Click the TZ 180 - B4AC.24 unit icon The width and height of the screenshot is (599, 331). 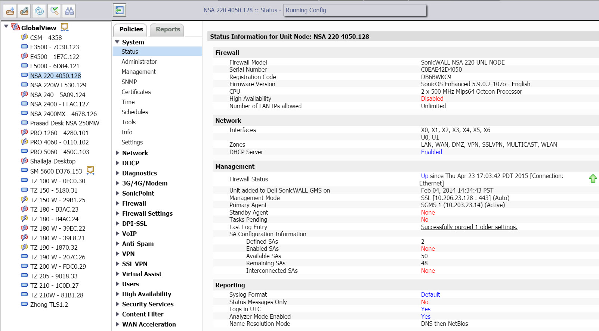coord(24,218)
